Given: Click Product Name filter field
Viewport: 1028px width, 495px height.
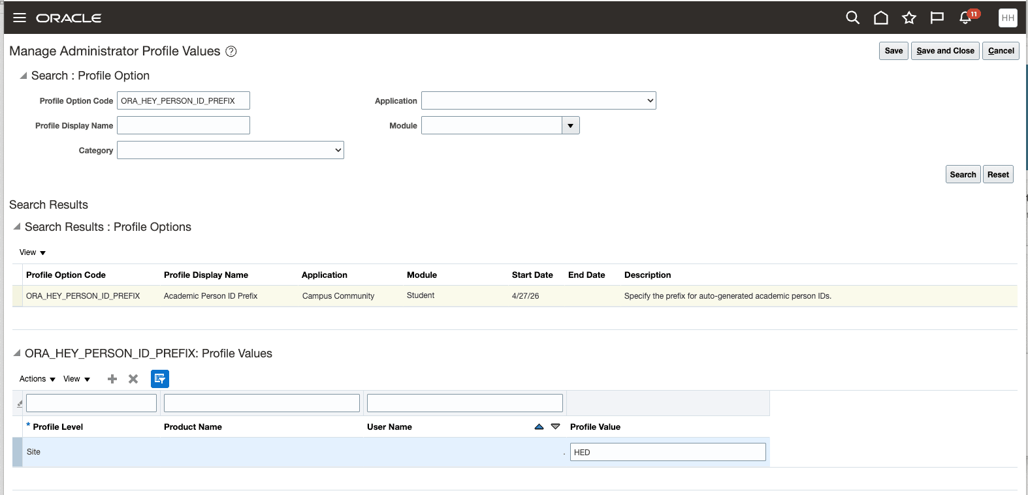Looking at the screenshot, I should click(262, 403).
